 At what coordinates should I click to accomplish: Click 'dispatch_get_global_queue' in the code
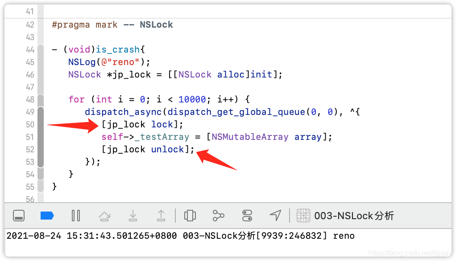coord(236,112)
